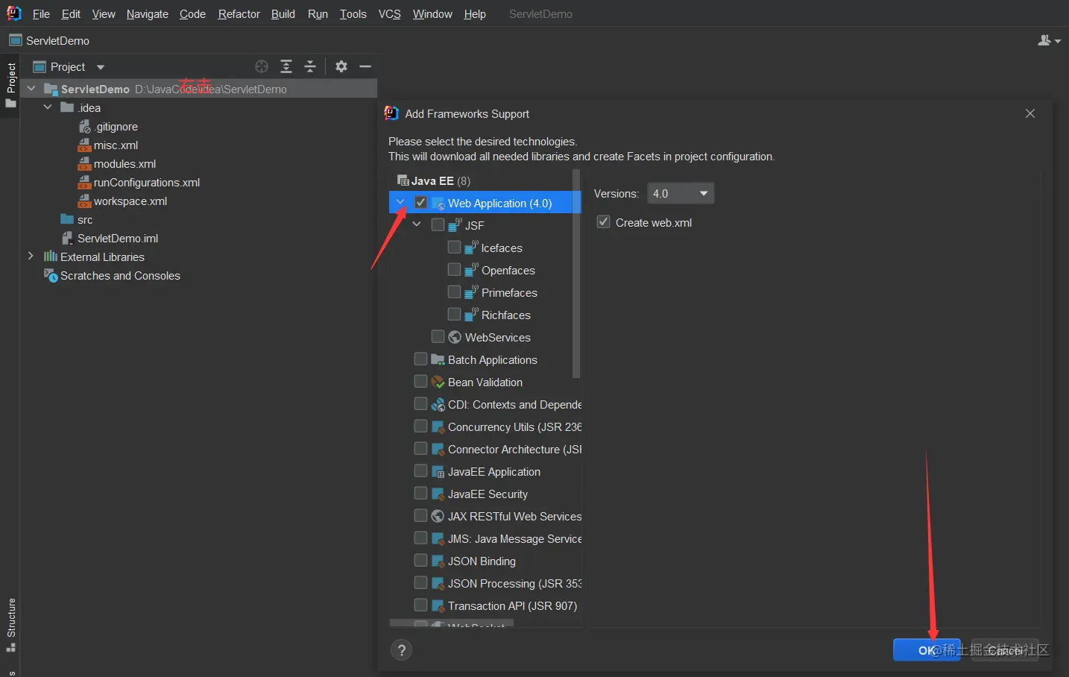Viewport: 1069px width, 677px height.
Task: Click the IntelliJ IDEA logo icon
Action: click(14, 13)
